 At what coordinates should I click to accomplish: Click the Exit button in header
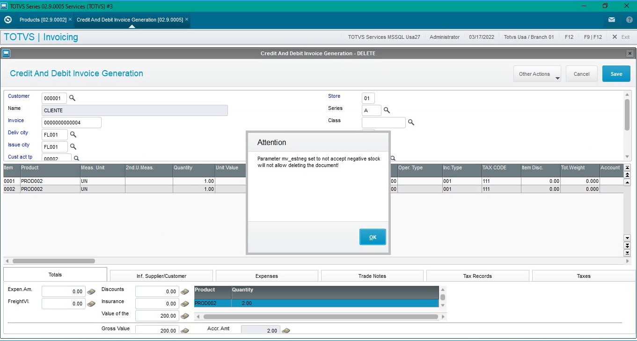[x=621, y=37]
